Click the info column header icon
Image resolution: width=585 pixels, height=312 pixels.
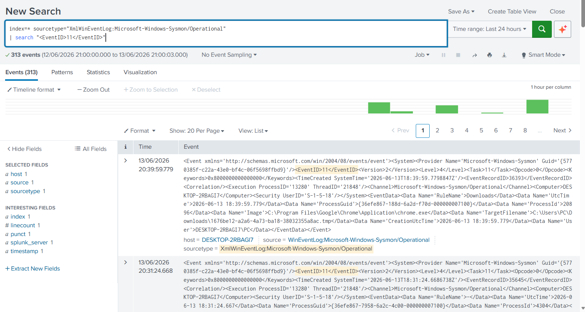[125, 147]
